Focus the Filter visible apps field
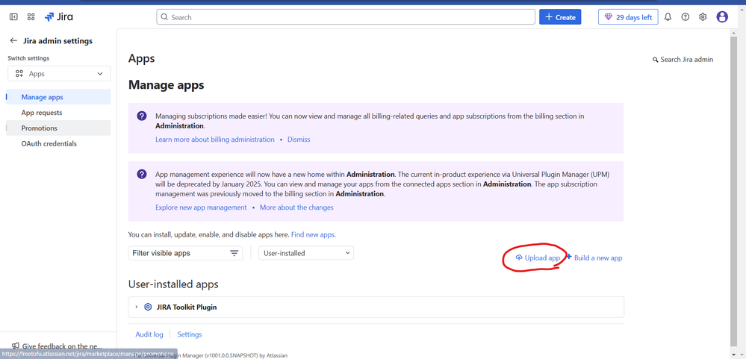Viewport: 746px width, 359px height. (185, 253)
